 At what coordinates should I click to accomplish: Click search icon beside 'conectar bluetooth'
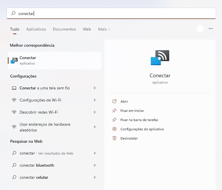(14, 165)
